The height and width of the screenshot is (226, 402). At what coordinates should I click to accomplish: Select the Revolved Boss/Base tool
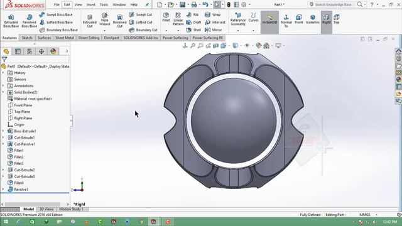tap(30, 21)
